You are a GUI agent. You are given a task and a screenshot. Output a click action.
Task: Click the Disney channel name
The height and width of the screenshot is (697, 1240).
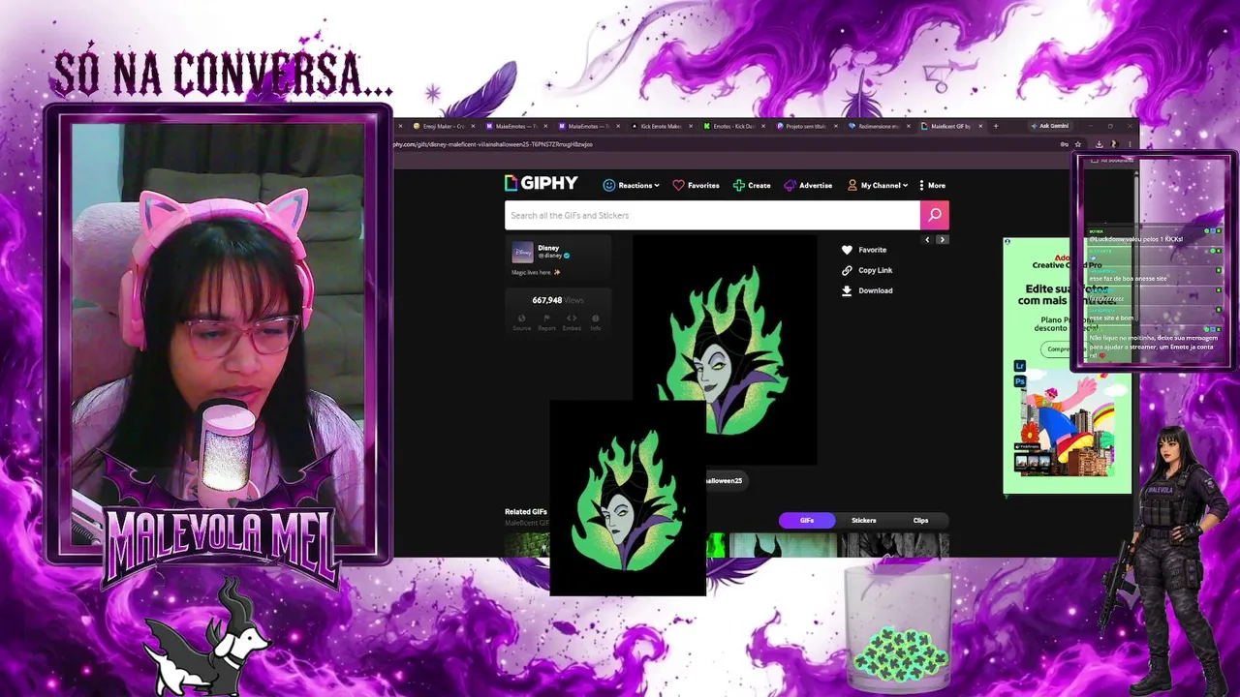pyautogui.click(x=548, y=248)
